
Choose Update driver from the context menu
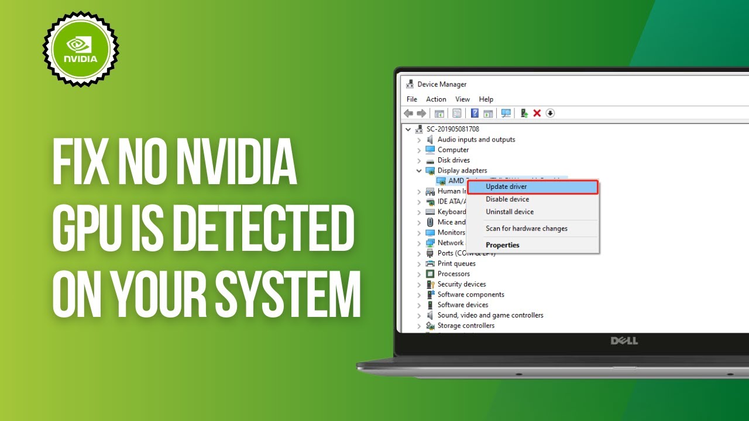[x=532, y=187]
